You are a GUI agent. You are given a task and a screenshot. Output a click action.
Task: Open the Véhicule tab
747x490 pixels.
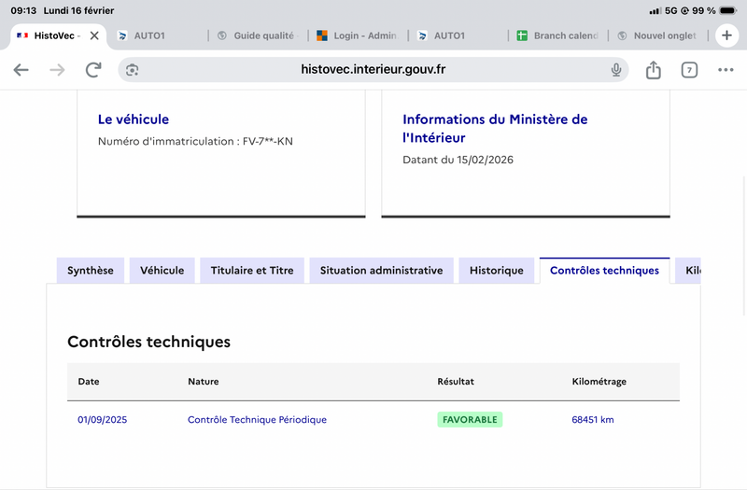coord(162,271)
